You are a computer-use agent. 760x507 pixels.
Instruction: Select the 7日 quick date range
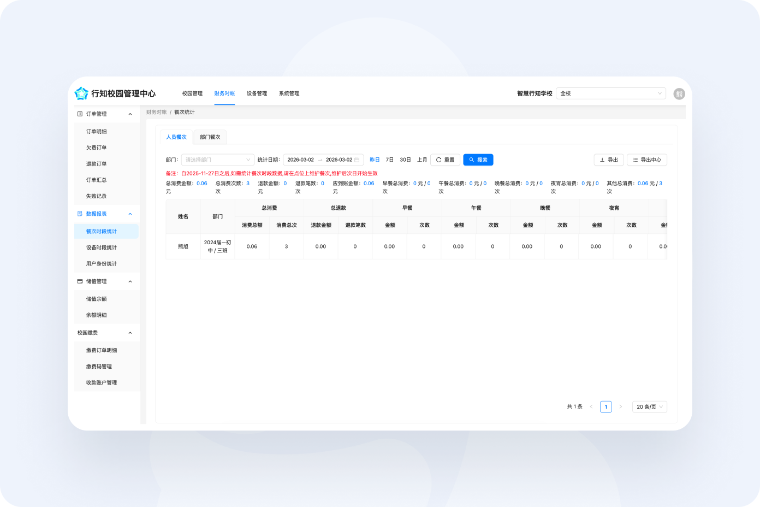pyautogui.click(x=389, y=160)
